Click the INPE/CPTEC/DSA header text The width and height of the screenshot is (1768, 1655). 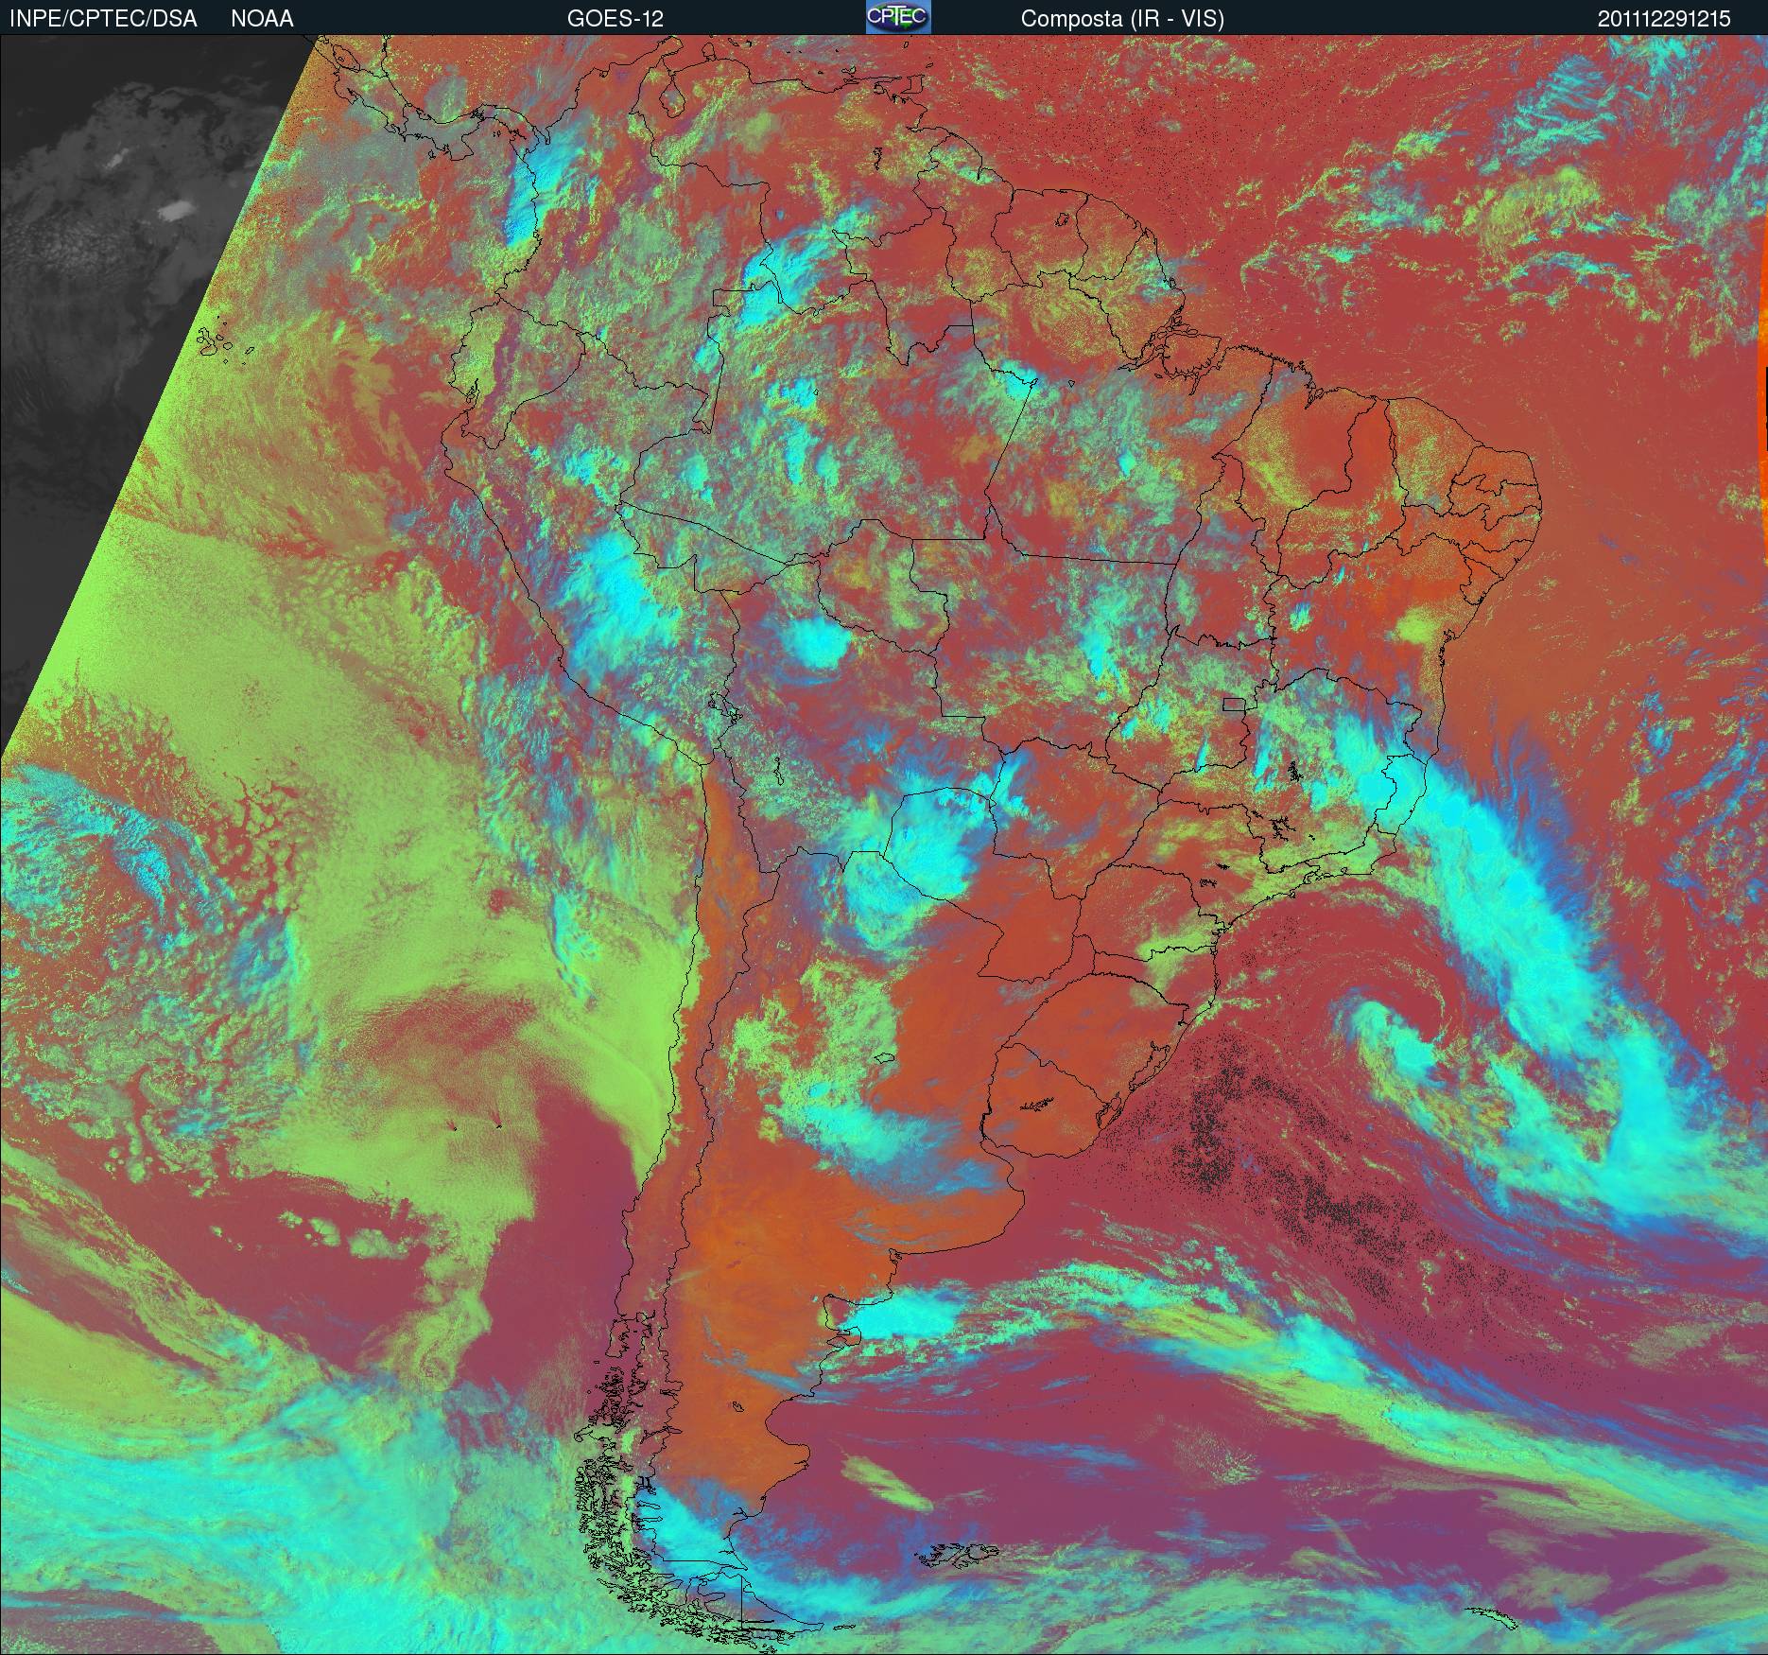pos(103,19)
